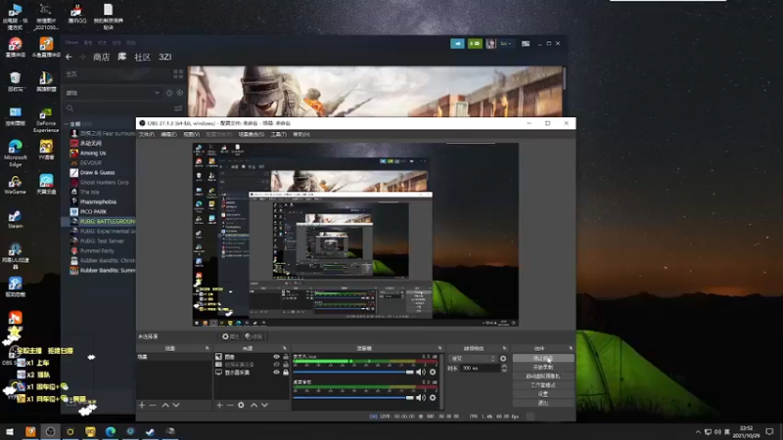Collapse the 全部 games category in Steam
This screenshot has width=783, height=440.
pyautogui.click(x=67, y=124)
